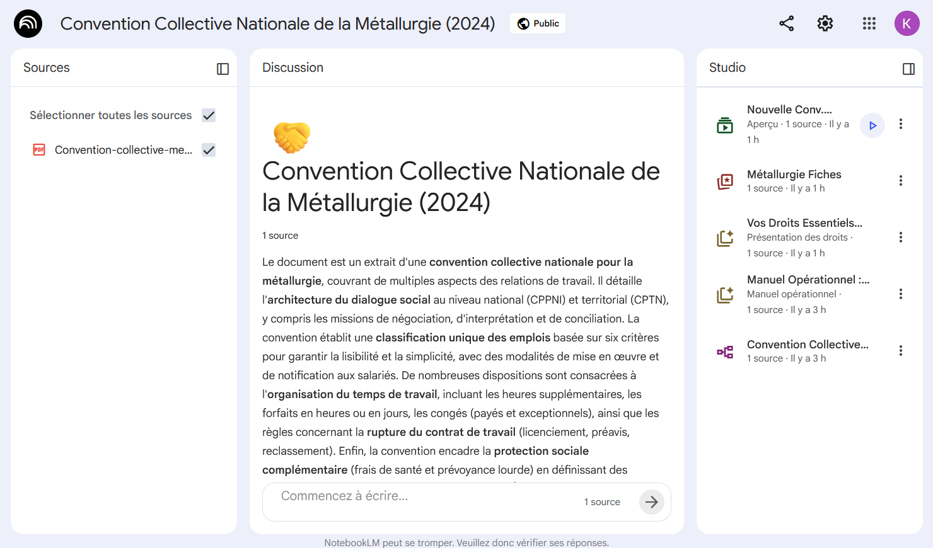Open the Google apps grid
Screen dimensions: 933x548
click(x=869, y=24)
